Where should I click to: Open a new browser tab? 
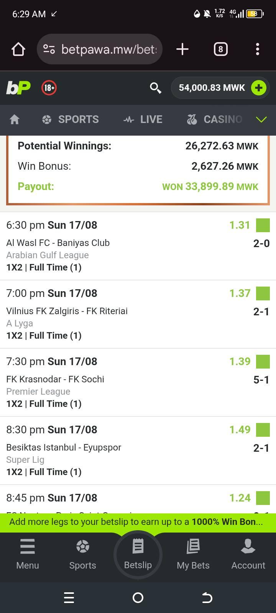coord(182,49)
